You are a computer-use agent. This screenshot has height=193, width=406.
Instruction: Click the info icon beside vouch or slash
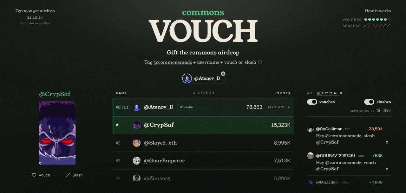tap(260, 62)
